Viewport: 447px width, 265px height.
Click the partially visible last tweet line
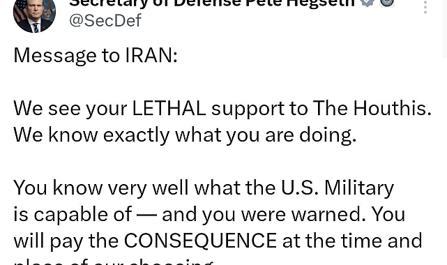[114, 262]
